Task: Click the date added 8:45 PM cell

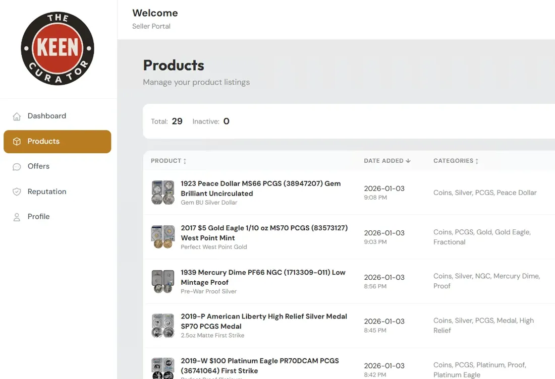Action: (384, 326)
